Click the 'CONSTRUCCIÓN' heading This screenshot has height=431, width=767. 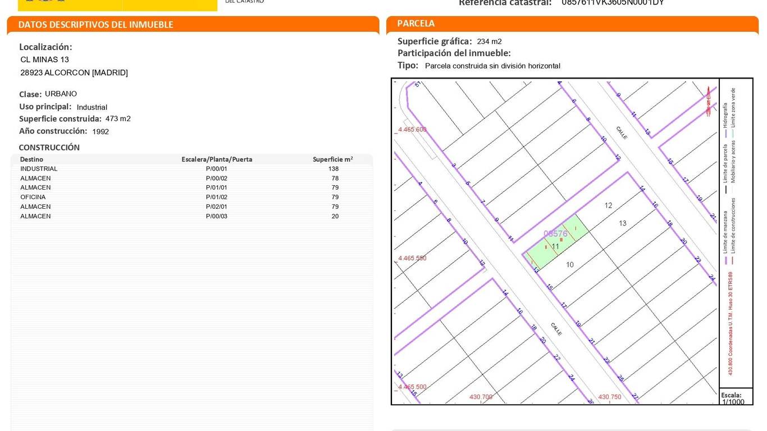[x=49, y=148]
